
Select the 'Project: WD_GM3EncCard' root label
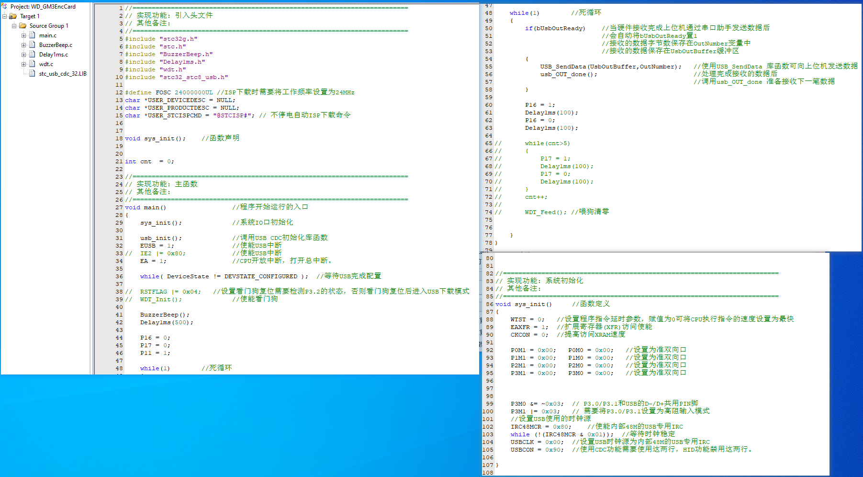[43, 7]
